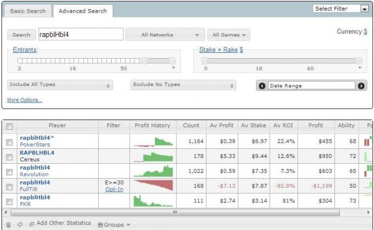The width and height of the screenshot is (374, 230).
Task: Click the scrollbar left arrow
Action: pos(6,212)
